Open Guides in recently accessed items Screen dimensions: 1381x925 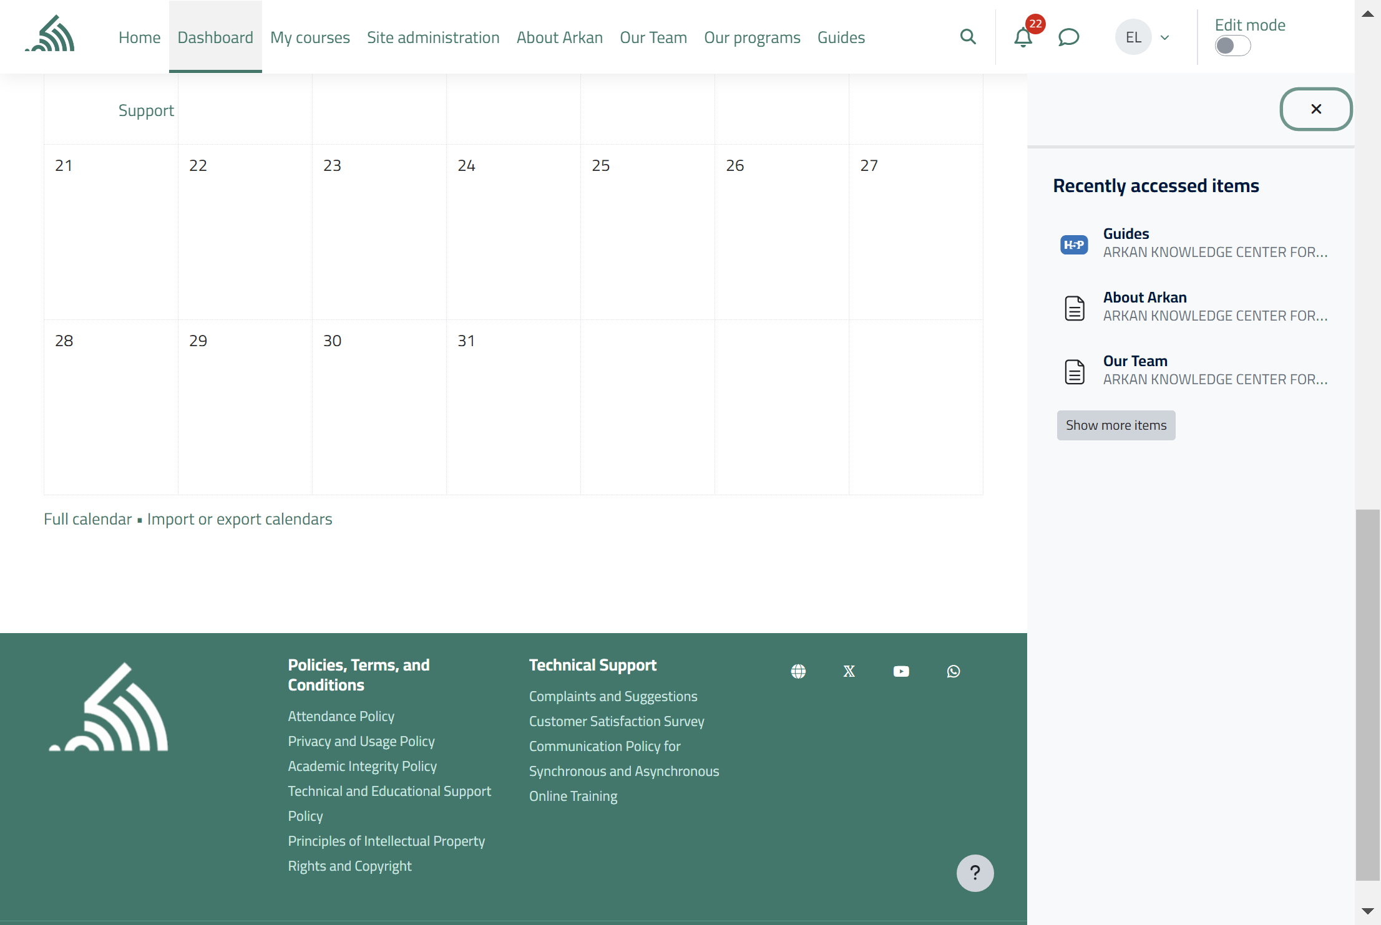pyautogui.click(x=1126, y=234)
